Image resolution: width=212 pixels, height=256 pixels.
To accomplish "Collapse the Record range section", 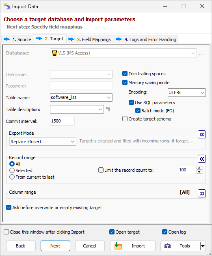I will (x=202, y=159).
